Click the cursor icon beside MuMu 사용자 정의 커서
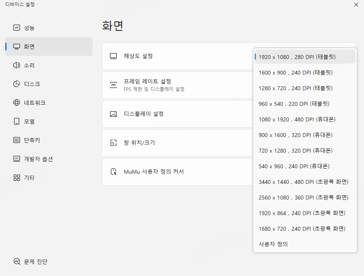The height and width of the screenshot is (276, 364). [113, 172]
